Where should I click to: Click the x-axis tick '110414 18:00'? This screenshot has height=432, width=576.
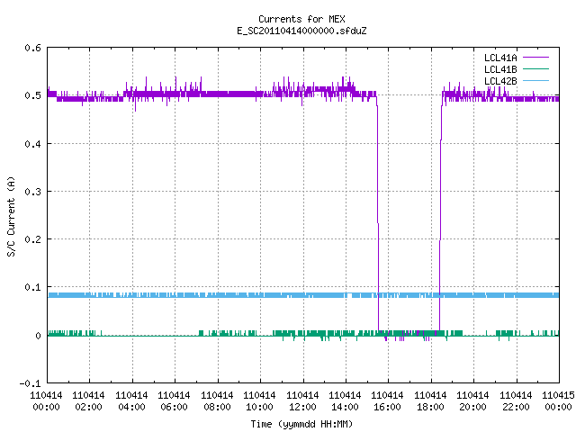click(430, 401)
